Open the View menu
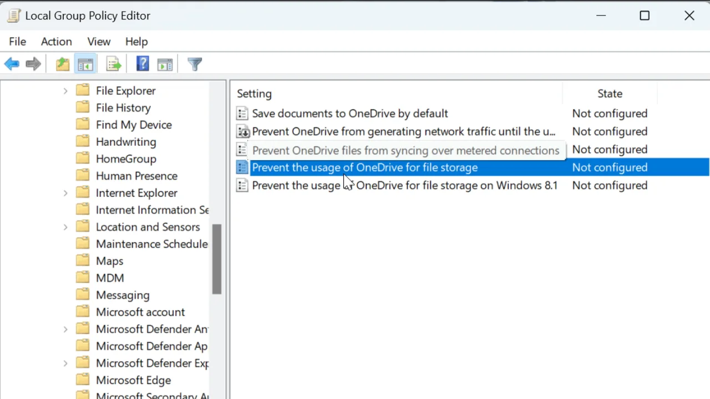 coord(98,42)
